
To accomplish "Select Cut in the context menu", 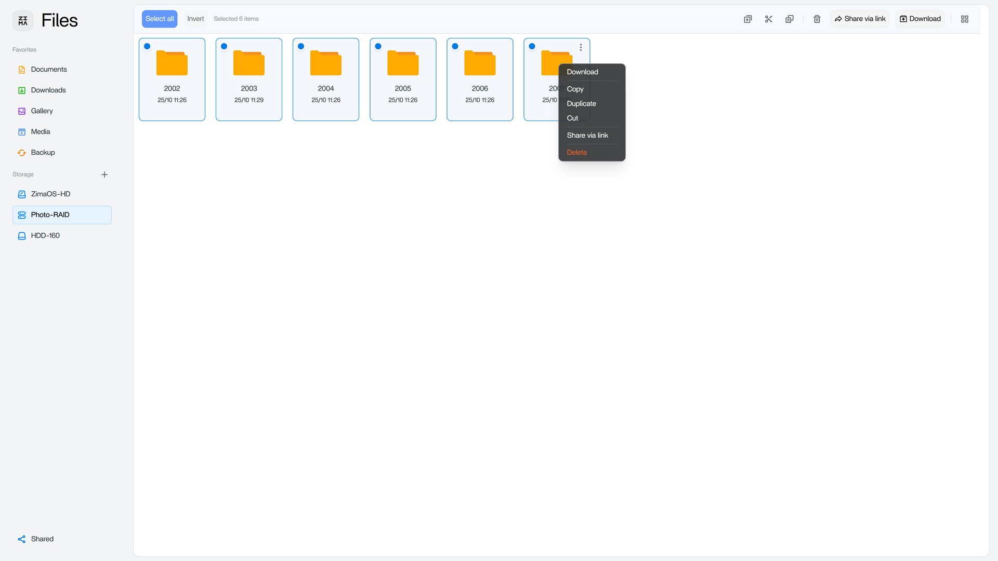I will click(572, 118).
